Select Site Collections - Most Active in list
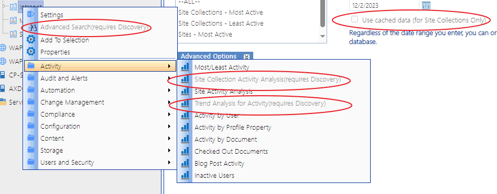 coord(221,13)
